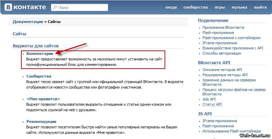272x139 pixels.
Task: Open the сообщества menu item
Action: 196,7
